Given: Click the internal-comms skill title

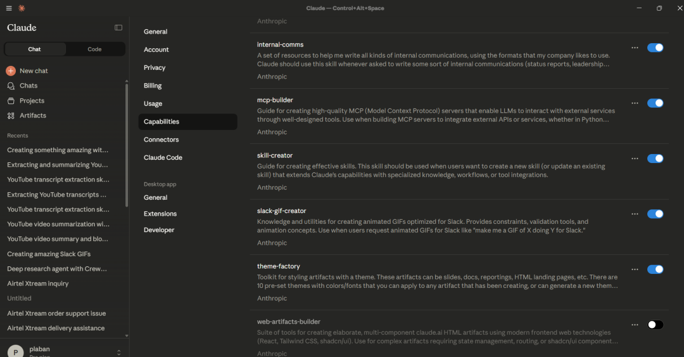Looking at the screenshot, I should [x=280, y=45].
